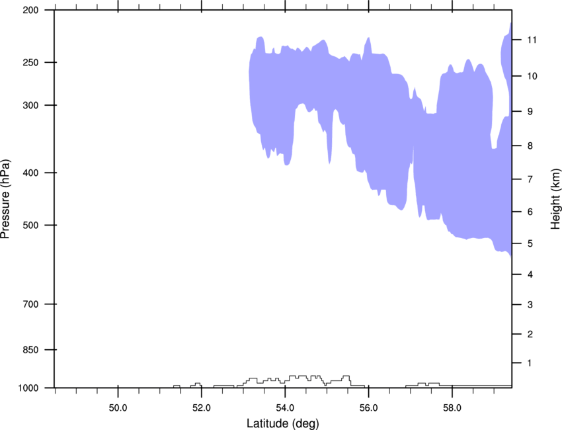Select the 1000 pressure tick label
This screenshot has width=562, height=430.
click(x=28, y=388)
